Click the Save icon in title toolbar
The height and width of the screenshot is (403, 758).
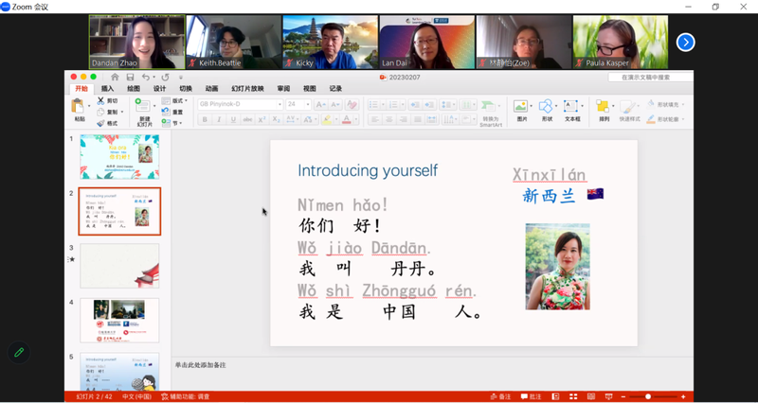pos(130,77)
